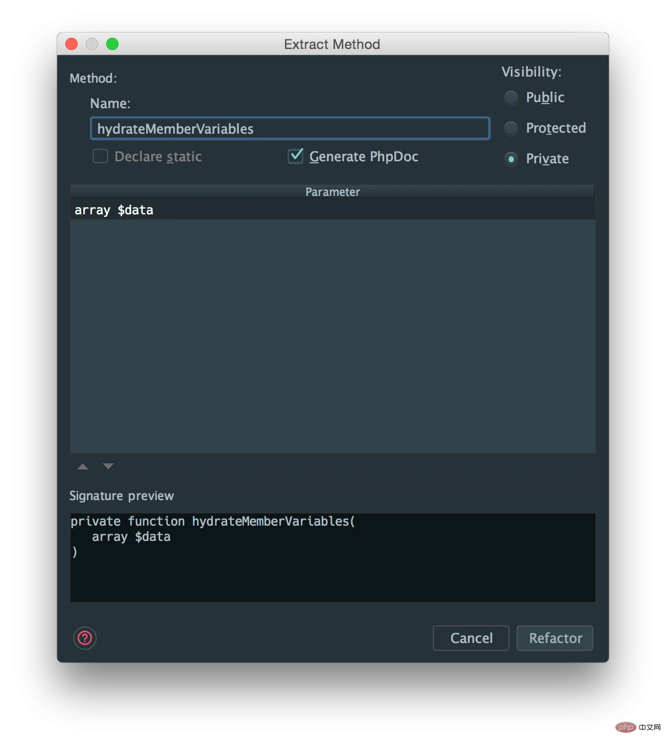This screenshot has height=744, width=666.
Task: Open help via the question mark icon
Action: pyautogui.click(x=85, y=638)
